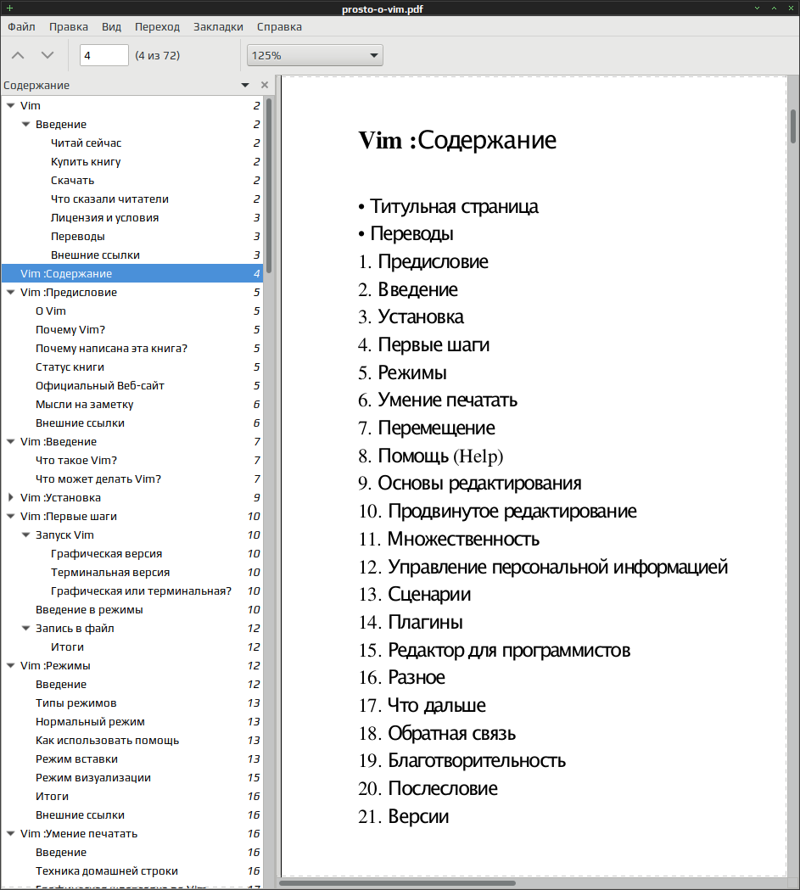
Task: Click the window menu plus icon in titlebar
Action: (x=9, y=8)
